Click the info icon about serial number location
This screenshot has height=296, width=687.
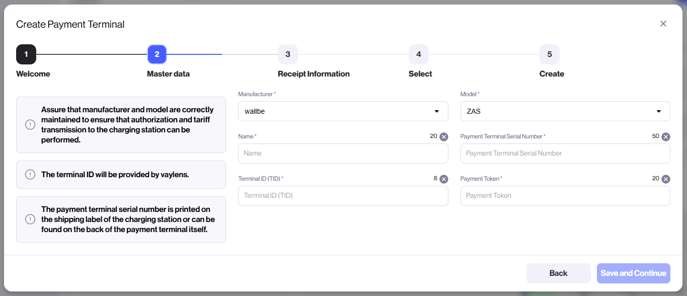30,219
